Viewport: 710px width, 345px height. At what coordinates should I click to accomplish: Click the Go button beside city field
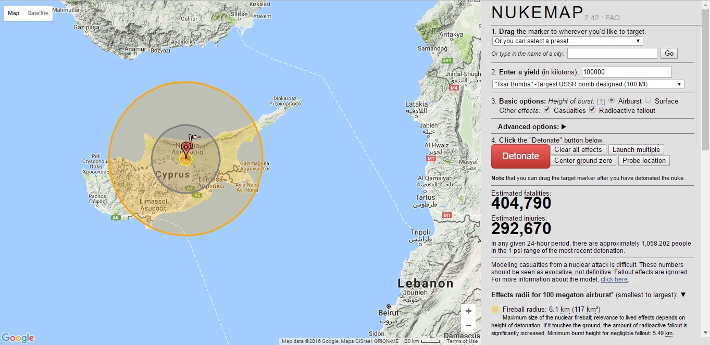669,54
